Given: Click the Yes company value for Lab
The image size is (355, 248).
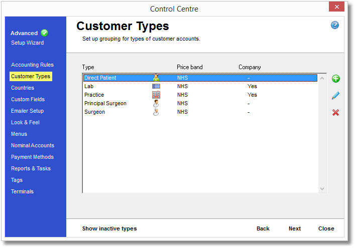Looking at the screenshot, I should click(252, 86).
